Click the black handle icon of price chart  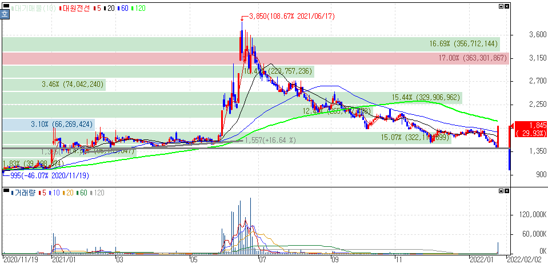point(6,6)
